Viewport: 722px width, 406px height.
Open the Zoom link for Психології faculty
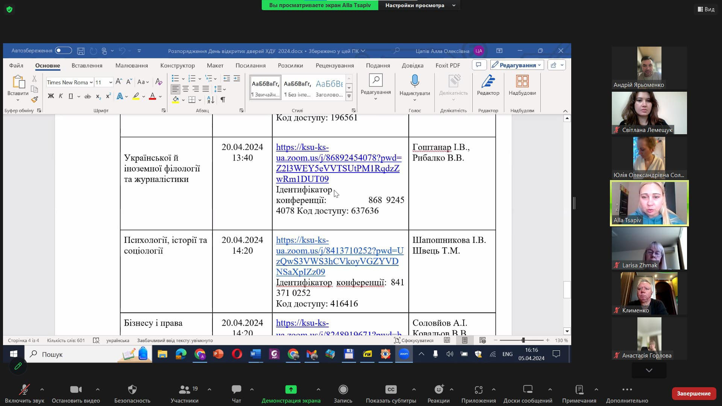tap(340, 256)
